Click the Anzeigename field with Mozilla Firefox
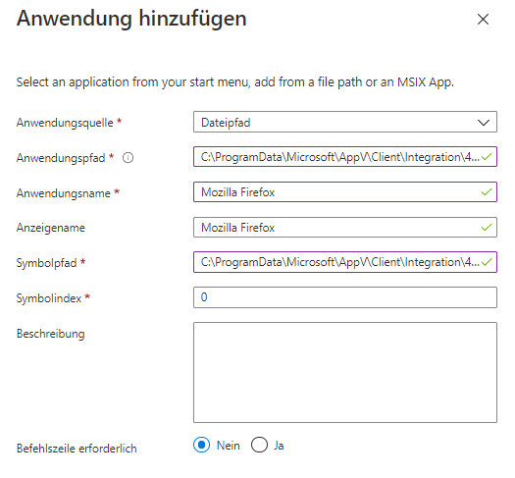 click(345, 227)
